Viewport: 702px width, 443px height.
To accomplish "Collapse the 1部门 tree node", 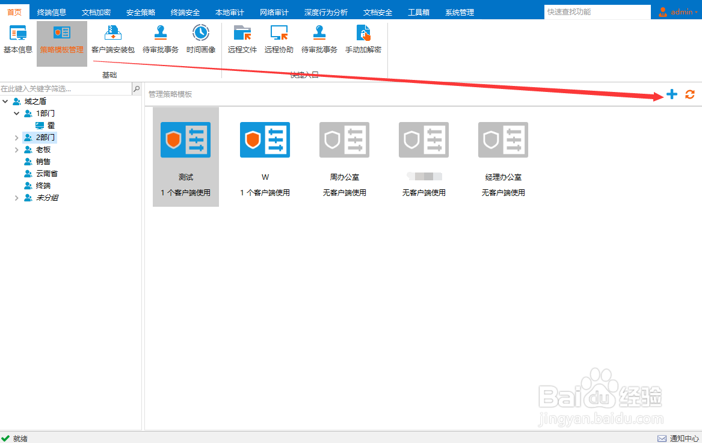I will (17, 113).
